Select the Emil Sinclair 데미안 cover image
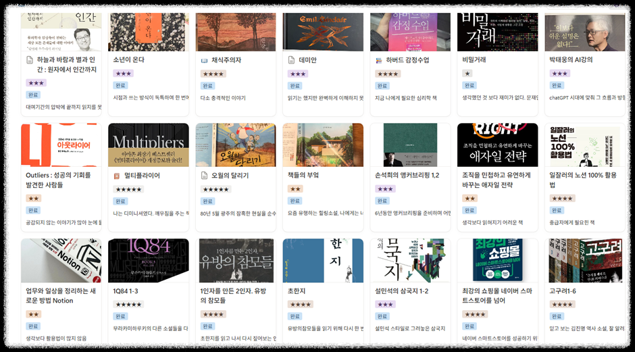This screenshot has height=352, width=635. point(323,32)
